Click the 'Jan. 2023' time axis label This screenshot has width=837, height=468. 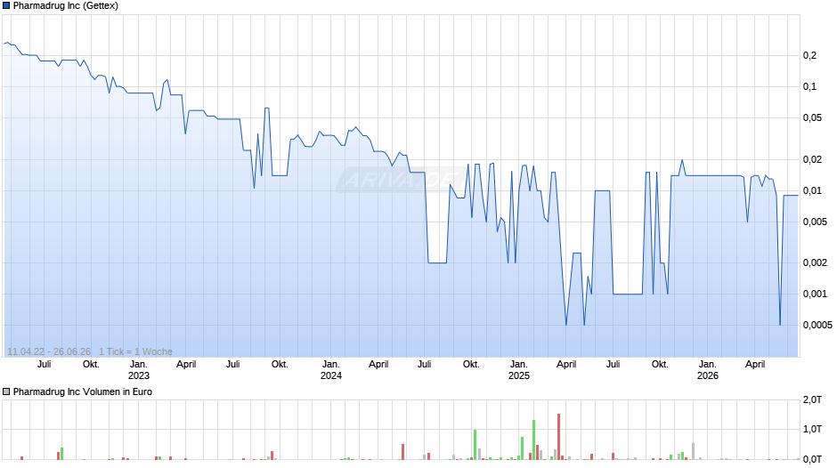pos(139,370)
